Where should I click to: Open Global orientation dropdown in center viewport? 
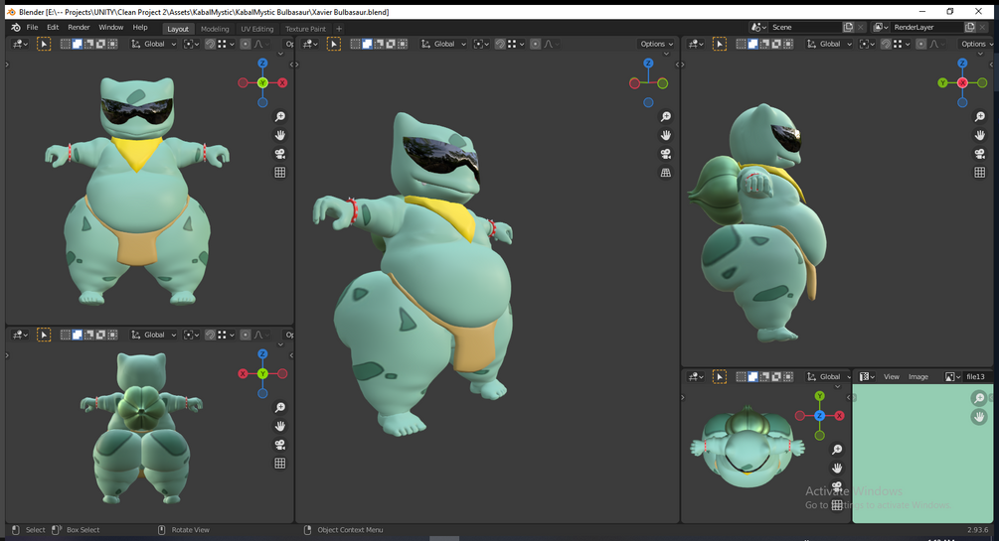(x=442, y=44)
